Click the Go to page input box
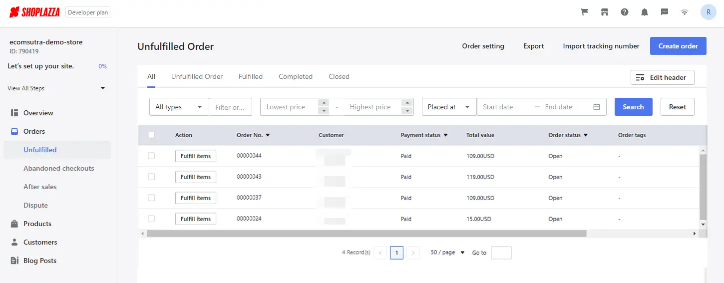Image resolution: width=724 pixels, height=283 pixels. [501, 253]
